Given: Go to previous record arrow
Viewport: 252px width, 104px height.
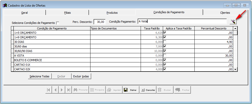Looking at the screenshot, I should 55,90.
